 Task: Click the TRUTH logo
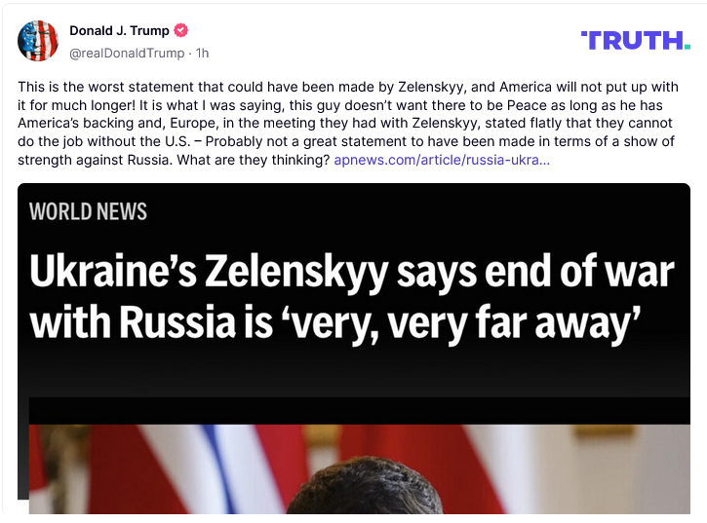(x=635, y=41)
